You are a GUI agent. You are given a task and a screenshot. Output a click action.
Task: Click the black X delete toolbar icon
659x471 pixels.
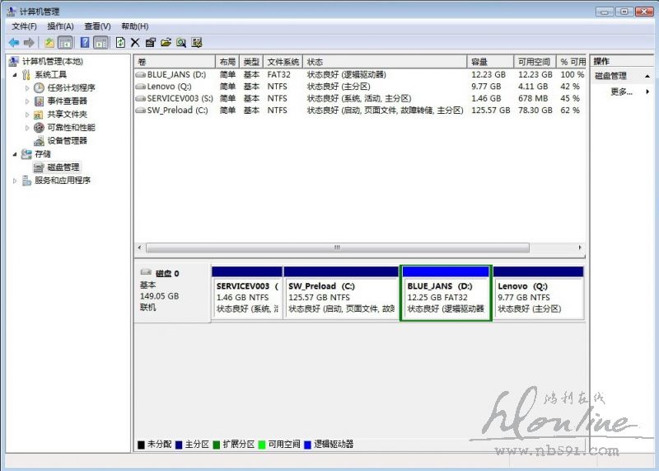(x=135, y=42)
